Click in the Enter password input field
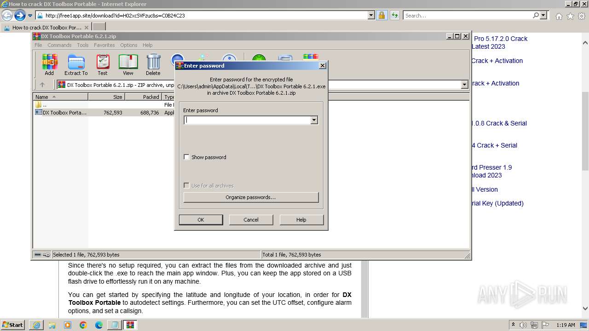 tap(247, 120)
